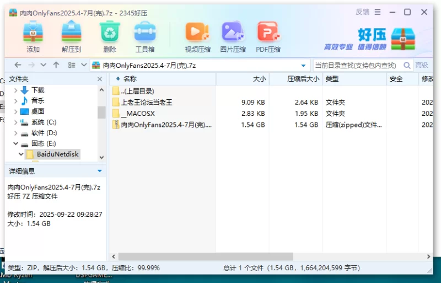Sort by the 名称 column header

point(163,79)
